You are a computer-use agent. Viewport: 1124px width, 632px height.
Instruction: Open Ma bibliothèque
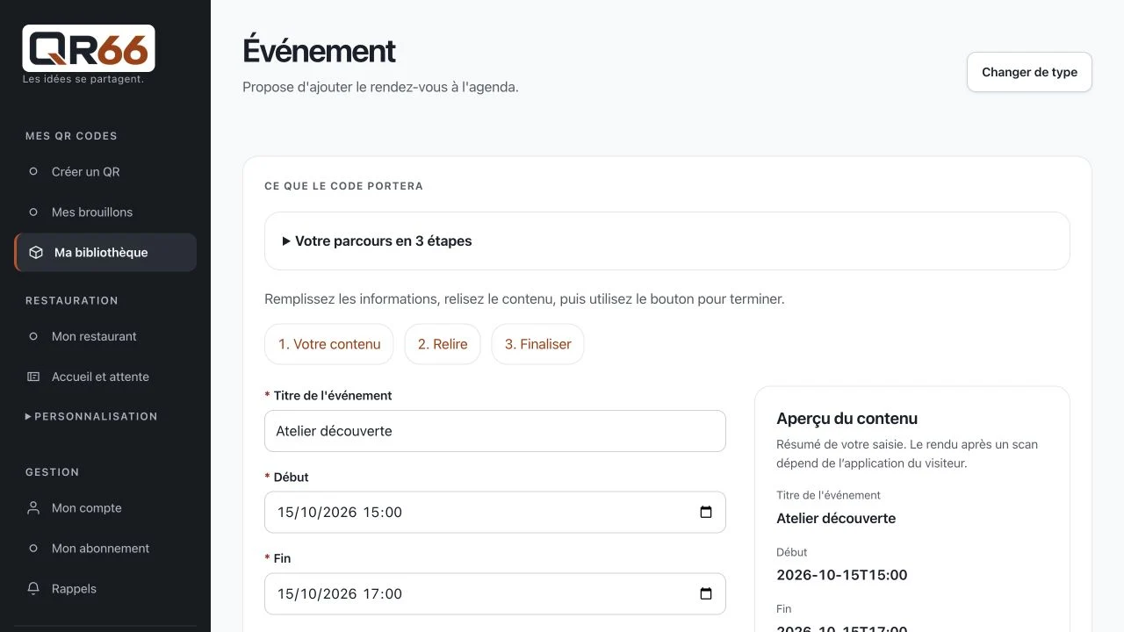point(105,253)
